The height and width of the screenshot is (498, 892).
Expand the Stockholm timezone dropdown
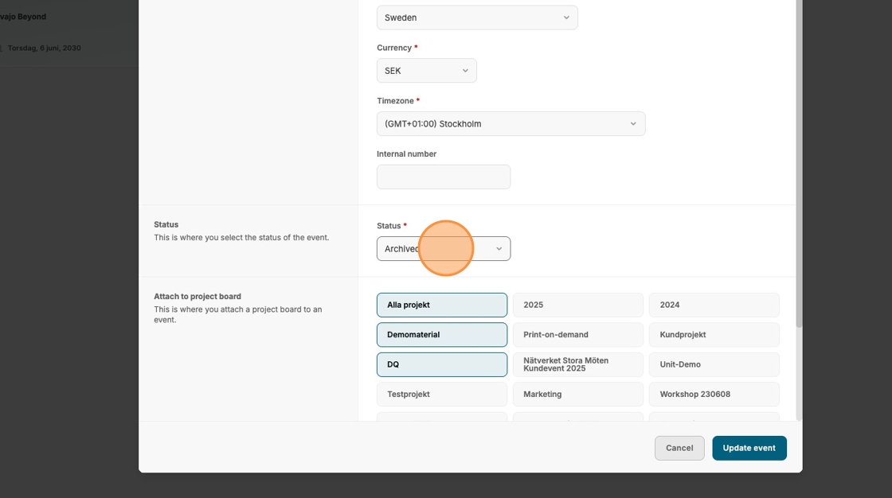511,124
